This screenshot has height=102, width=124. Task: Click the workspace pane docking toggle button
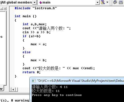tap(2, 8)
